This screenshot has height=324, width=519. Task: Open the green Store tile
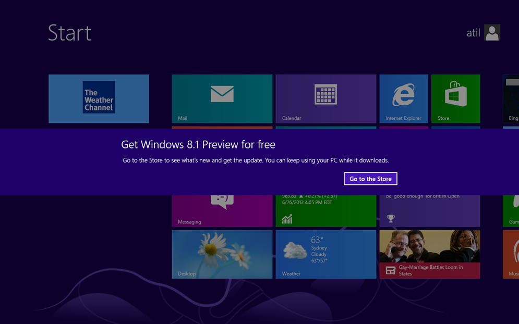coord(456,99)
